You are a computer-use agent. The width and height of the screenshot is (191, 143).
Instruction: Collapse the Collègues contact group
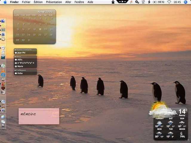pyautogui.click(x=15, y=70)
